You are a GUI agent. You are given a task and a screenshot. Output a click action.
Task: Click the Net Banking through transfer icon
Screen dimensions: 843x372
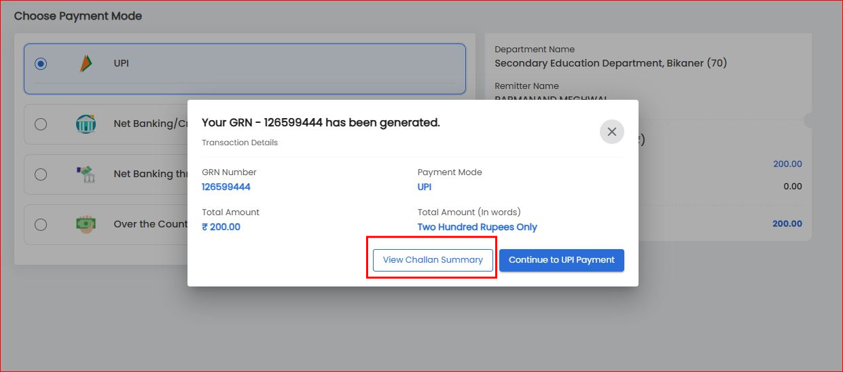tap(86, 174)
